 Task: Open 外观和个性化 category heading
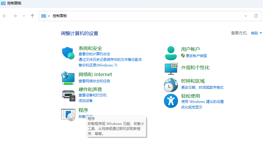(x=195, y=68)
